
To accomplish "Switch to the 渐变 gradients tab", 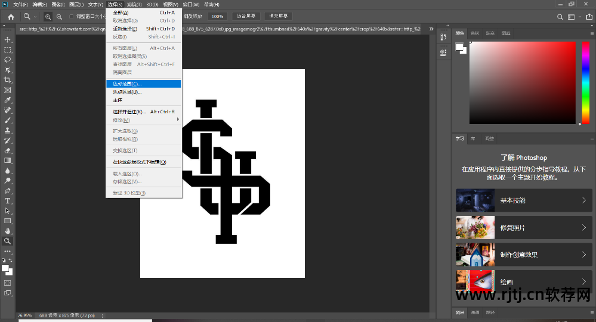I will click(x=490, y=33).
